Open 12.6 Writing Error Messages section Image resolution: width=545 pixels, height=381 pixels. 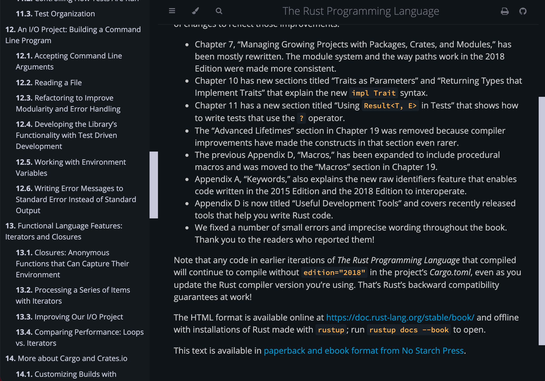point(76,199)
